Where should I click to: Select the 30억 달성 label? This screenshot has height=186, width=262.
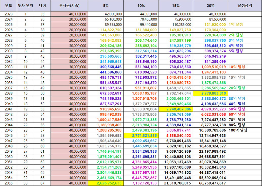237,98
